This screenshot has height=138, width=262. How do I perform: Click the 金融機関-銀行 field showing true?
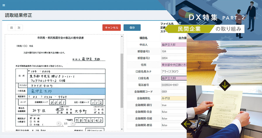(x=174, y=105)
